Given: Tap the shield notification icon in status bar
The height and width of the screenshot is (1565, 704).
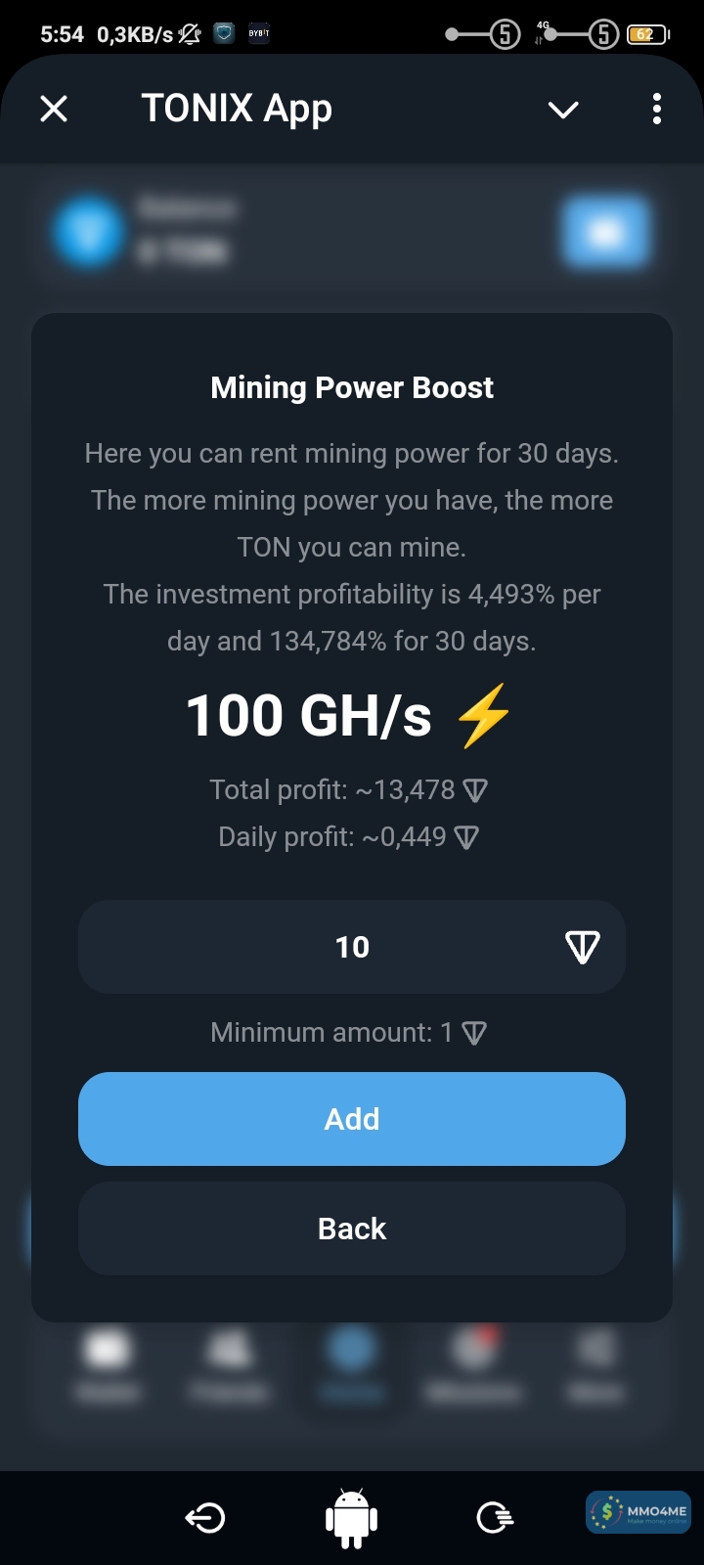Looking at the screenshot, I should pyautogui.click(x=225, y=34).
